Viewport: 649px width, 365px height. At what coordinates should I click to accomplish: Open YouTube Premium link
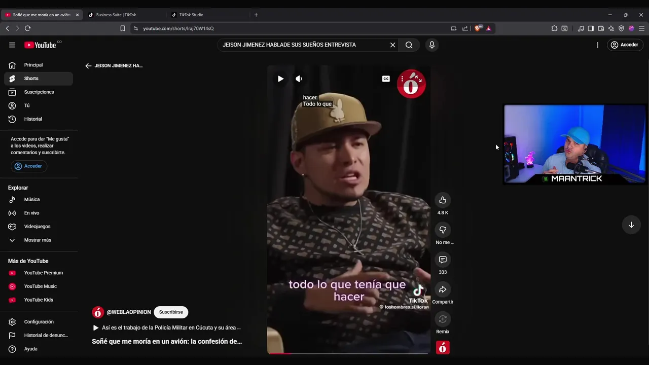click(x=39, y=273)
